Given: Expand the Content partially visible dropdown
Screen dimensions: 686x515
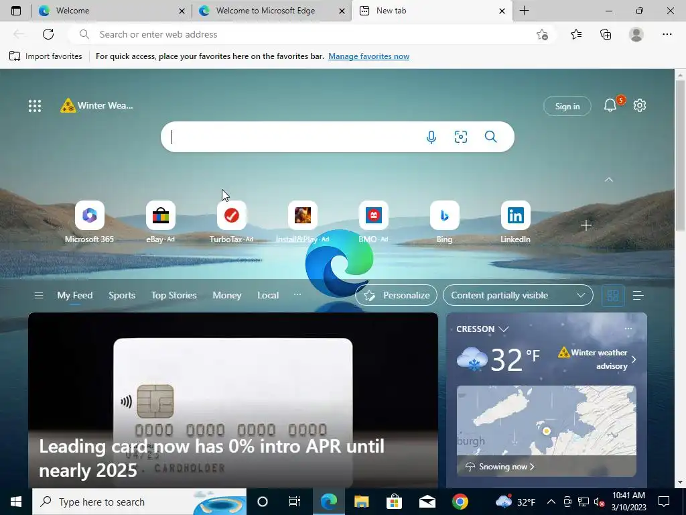Looking at the screenshot, I should (518, 295).
